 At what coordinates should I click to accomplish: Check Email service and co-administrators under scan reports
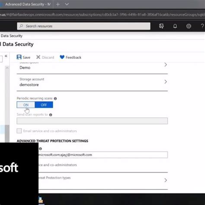coord(19,131)
